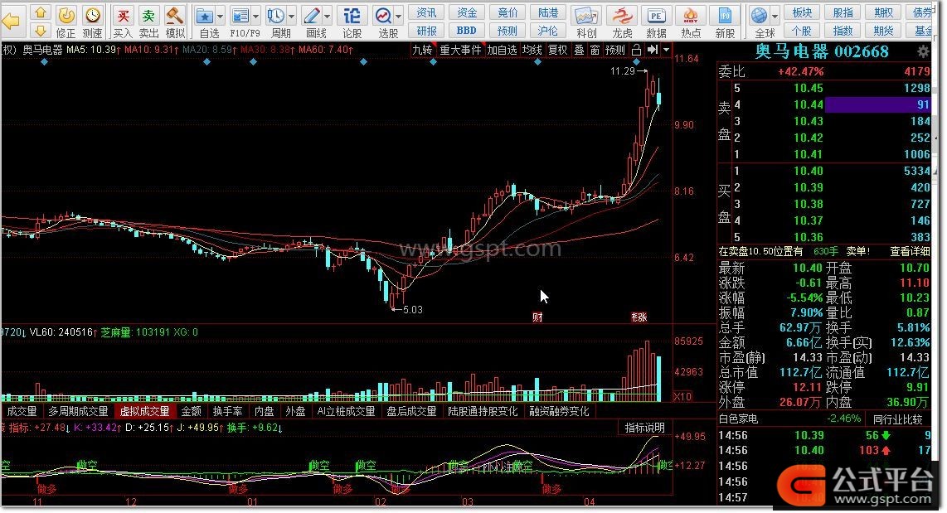Viewport: 947px width, 513px height.
Task: Toggle the 预测 forecast on chart toolbar
Action: pyautogui.click(x=615, y=50)
